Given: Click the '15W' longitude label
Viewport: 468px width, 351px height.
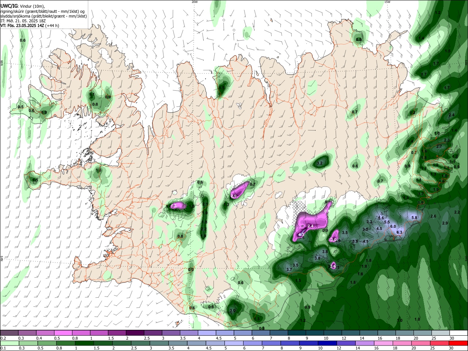Looking at the screenshot, I should pos(387,2).
